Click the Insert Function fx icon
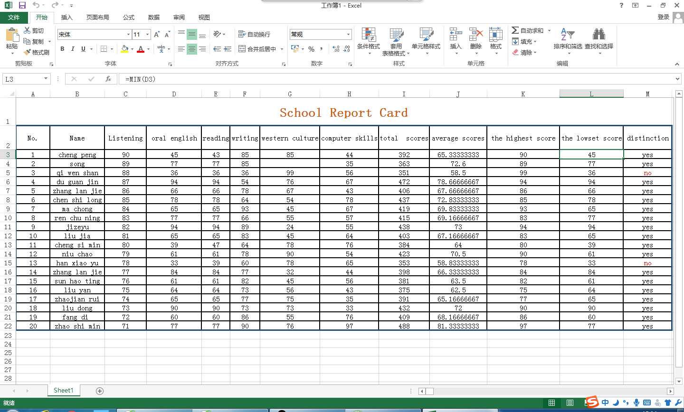Viewport: 684px width, 412px height. coord(108,79)
